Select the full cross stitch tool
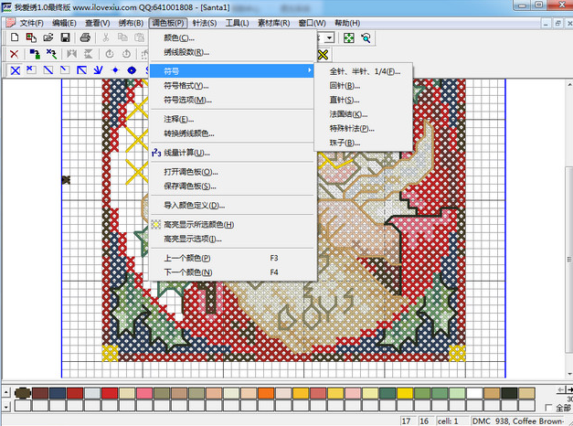 point(15,70)
